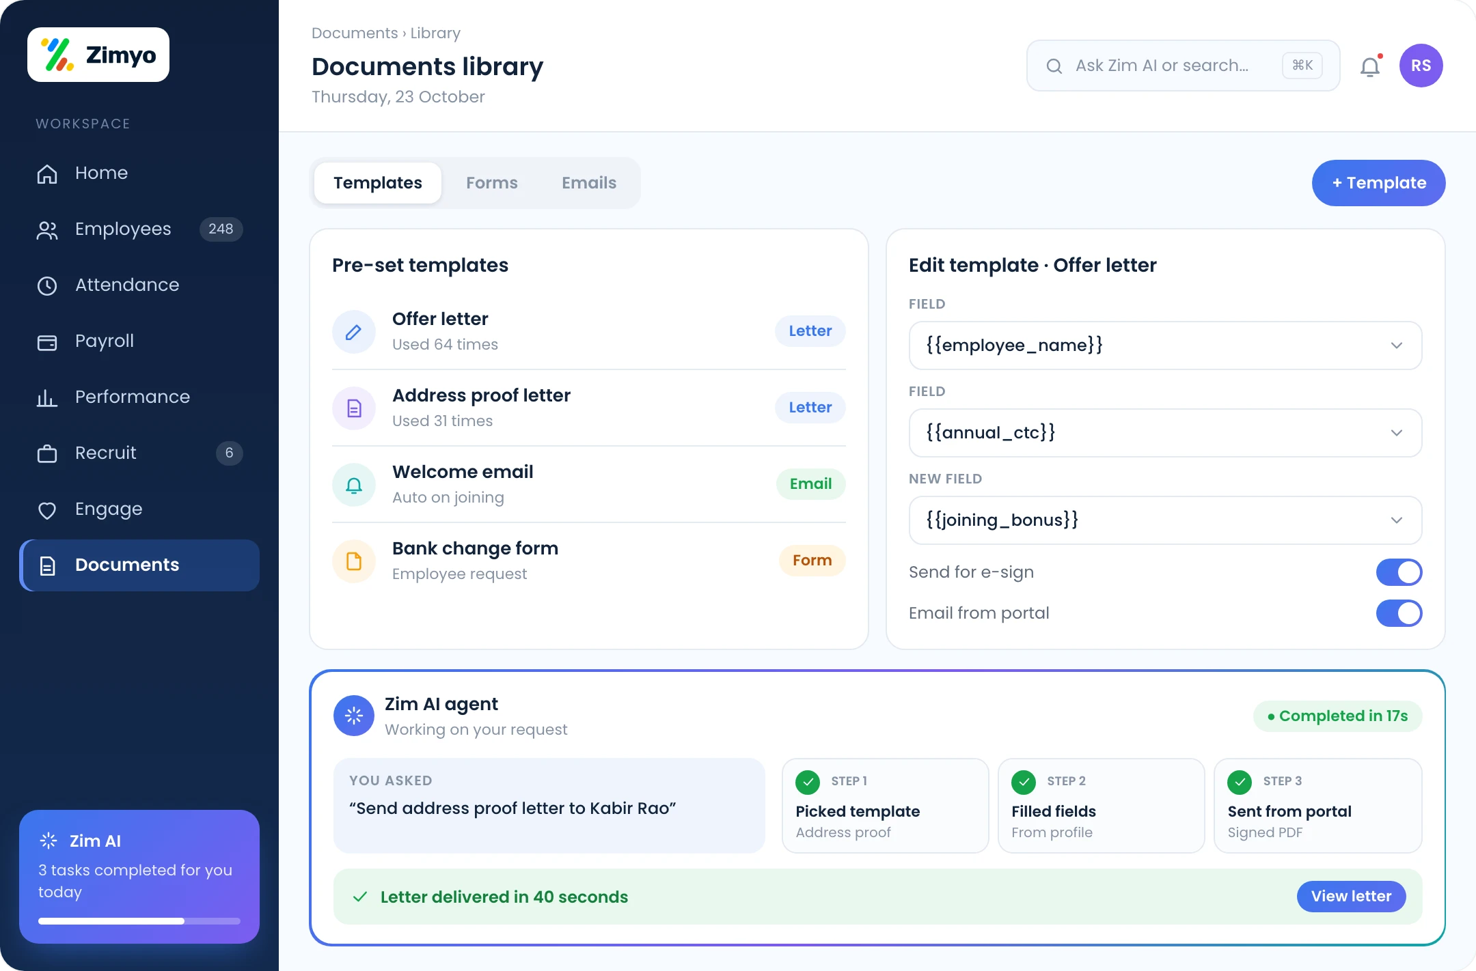Select Address proof letter template title

(x=481, y=395)
